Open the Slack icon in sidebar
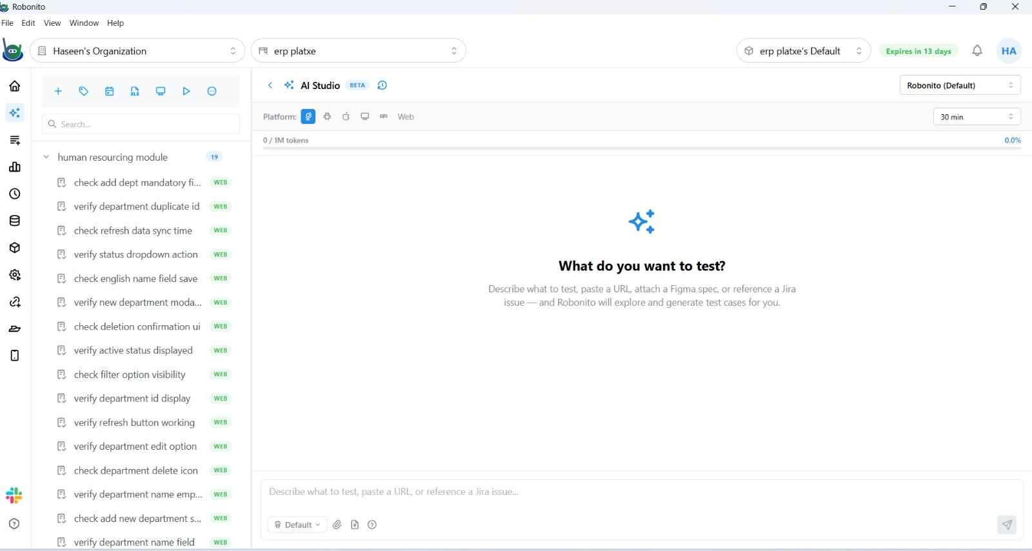 pos(14,496)
